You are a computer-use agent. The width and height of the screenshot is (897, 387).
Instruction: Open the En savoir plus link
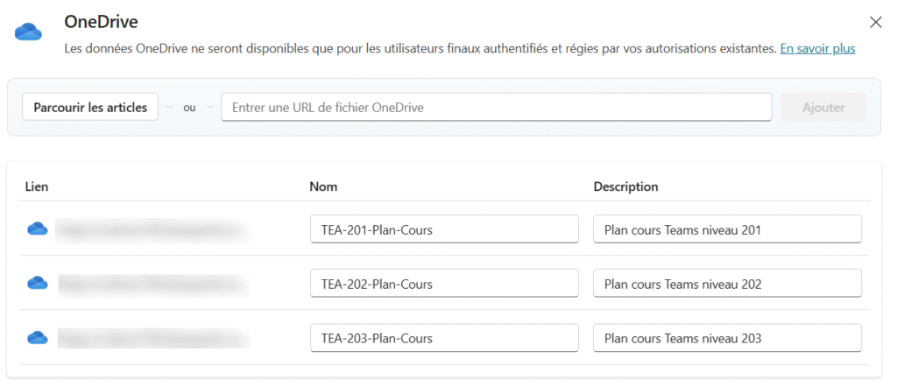pyautogui.click(x=817, y=49)
